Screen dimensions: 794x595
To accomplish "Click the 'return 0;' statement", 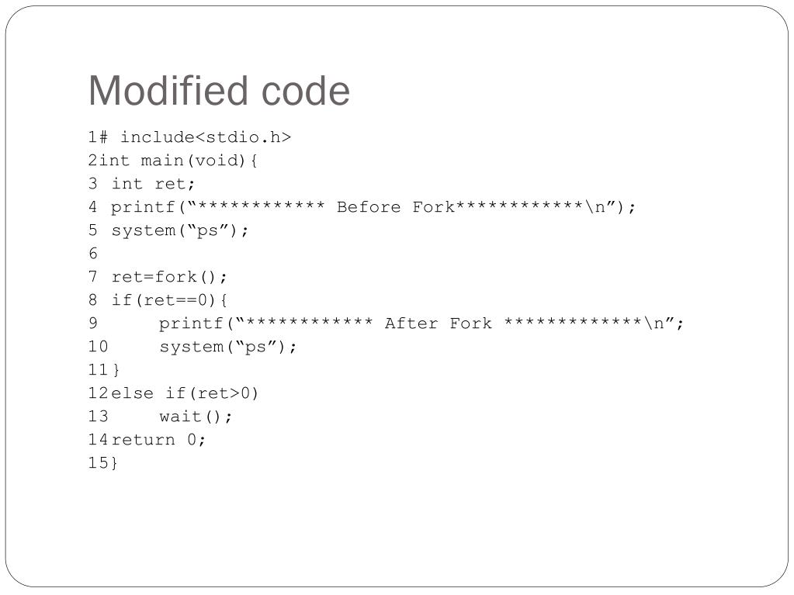I will (x=158, y=440).
